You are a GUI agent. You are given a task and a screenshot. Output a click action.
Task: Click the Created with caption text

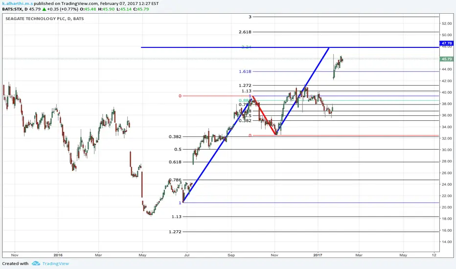point(16,264)
